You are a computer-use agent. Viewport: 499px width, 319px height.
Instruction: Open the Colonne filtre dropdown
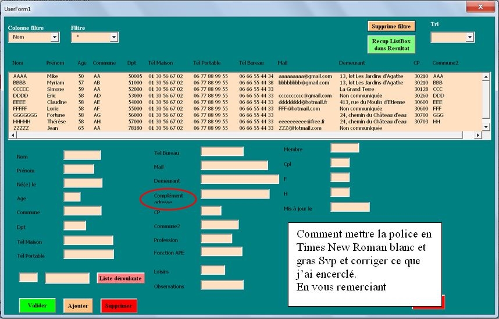pos(55,37)
